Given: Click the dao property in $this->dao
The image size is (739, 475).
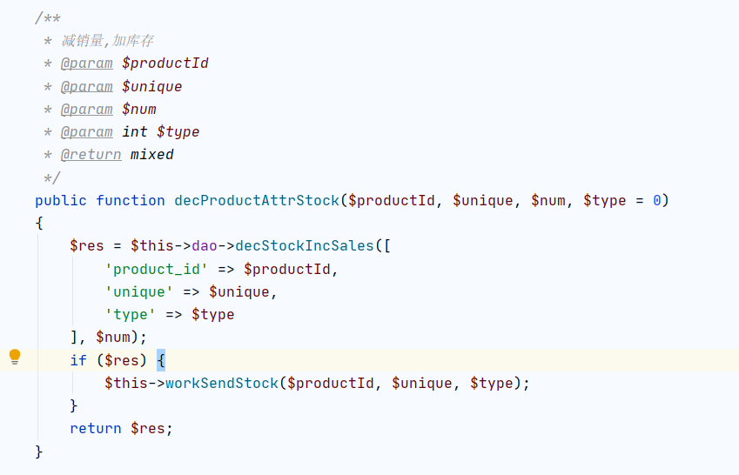Looking at the screenshot, I should [x=205, y=246].
